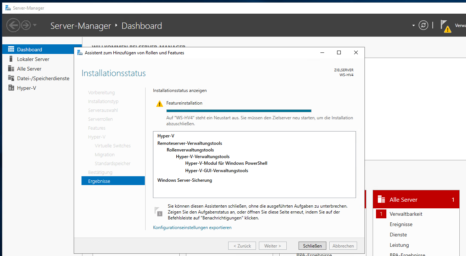466x256 pixels.
Task: Click the notification flag icon in wizard
Action: (x=159, y=211)
